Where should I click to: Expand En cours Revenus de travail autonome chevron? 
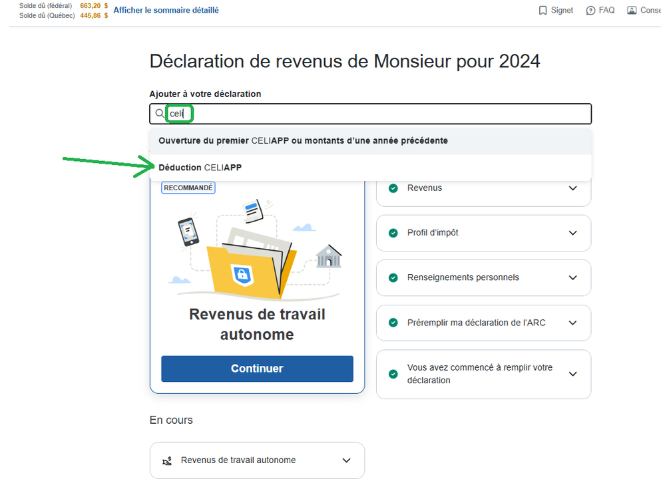[x=345, y=460]
